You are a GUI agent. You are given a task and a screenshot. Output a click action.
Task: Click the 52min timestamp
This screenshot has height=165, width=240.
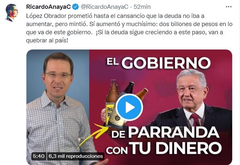coord(142,7)
